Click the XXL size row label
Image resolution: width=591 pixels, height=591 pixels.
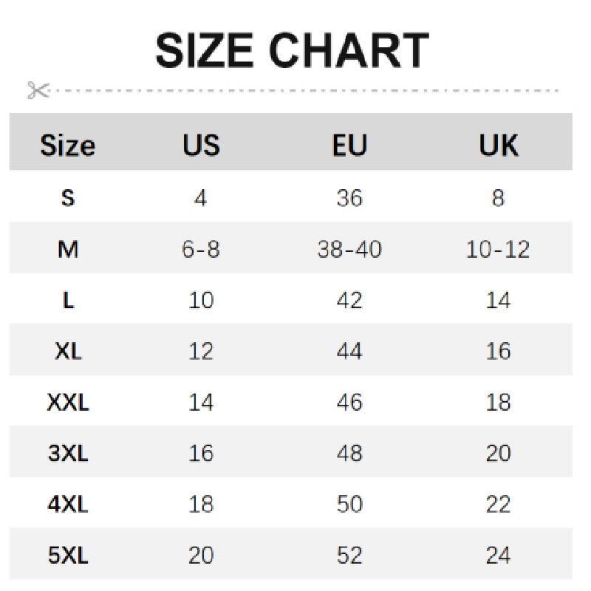click(68, 402)
